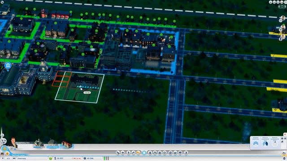Viewport: 287px width, 161px height.
Task: Click the blue museum marker on the map
Action: 8,65
